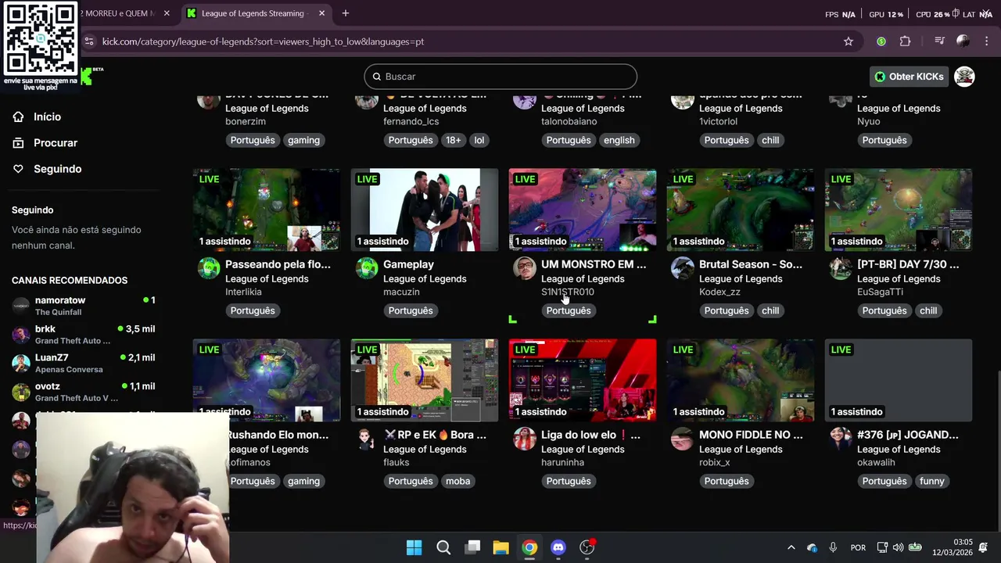This screenshot has height=563, width=1001.
Task: Click Obter KICKs button
Action: click(x=909, y=77)
